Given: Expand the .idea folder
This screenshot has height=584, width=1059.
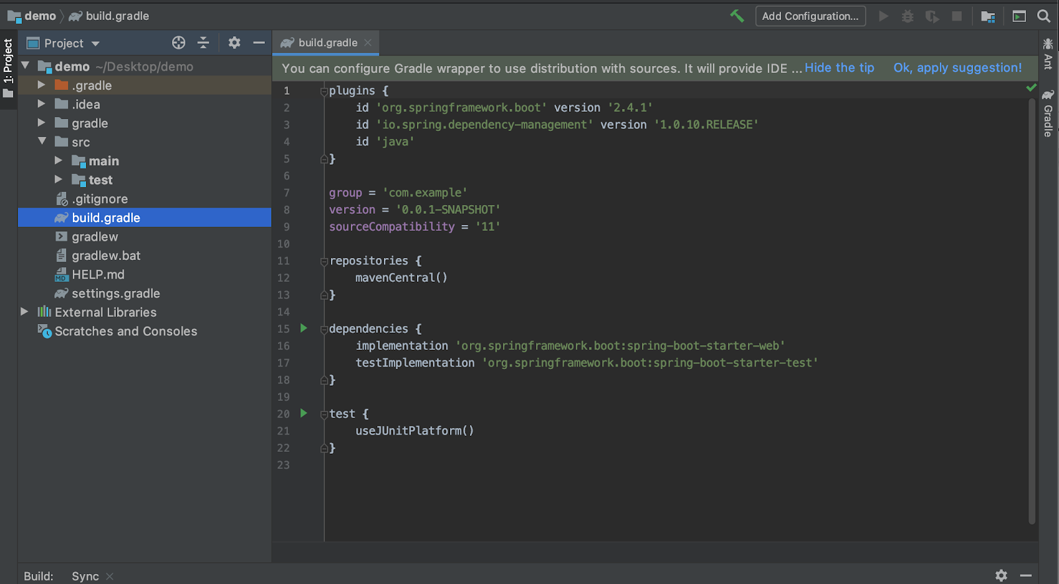Looking at the screenshot, I should pyautogui.click(x=42, y=104).
